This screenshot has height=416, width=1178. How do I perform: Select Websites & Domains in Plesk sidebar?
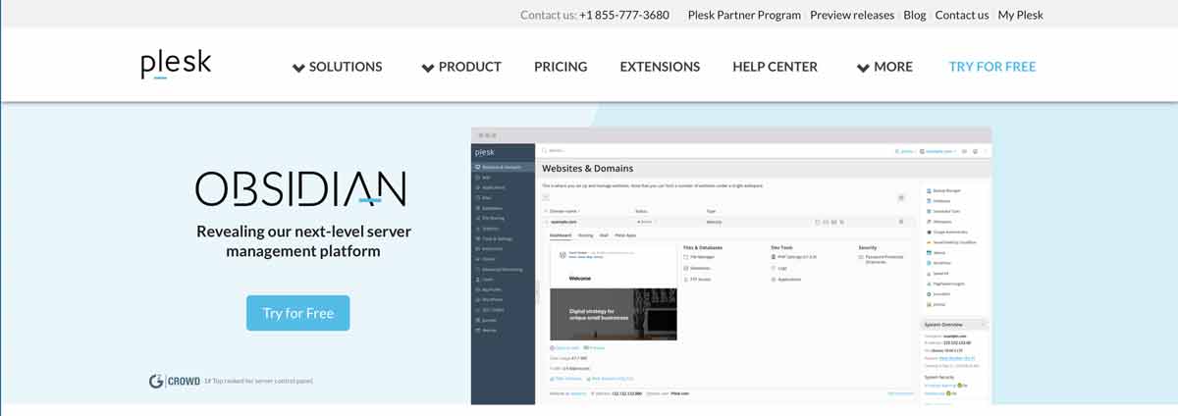503,167
